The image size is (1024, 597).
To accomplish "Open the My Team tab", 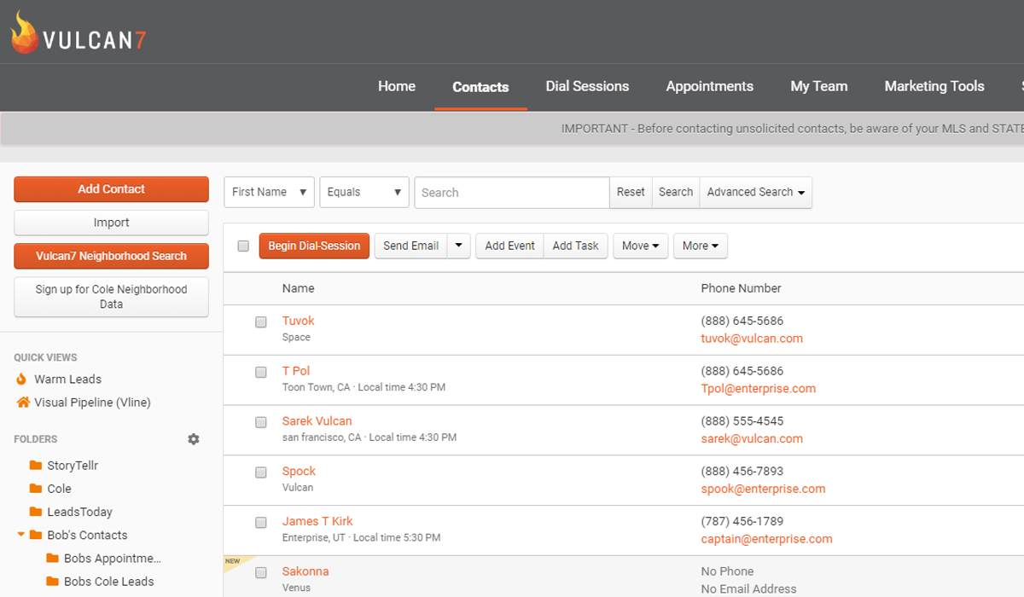I will point(819,86).
